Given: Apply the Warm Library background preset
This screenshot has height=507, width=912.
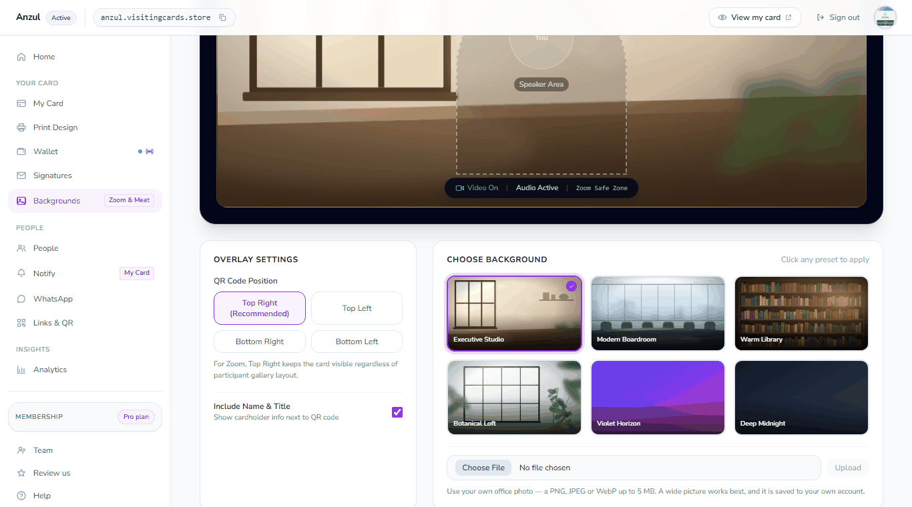Looking at the screenshot, I should (x=801, y=314).
